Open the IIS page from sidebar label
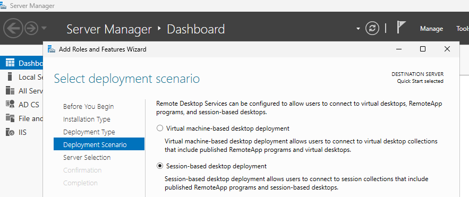 [x=22, y=132]
